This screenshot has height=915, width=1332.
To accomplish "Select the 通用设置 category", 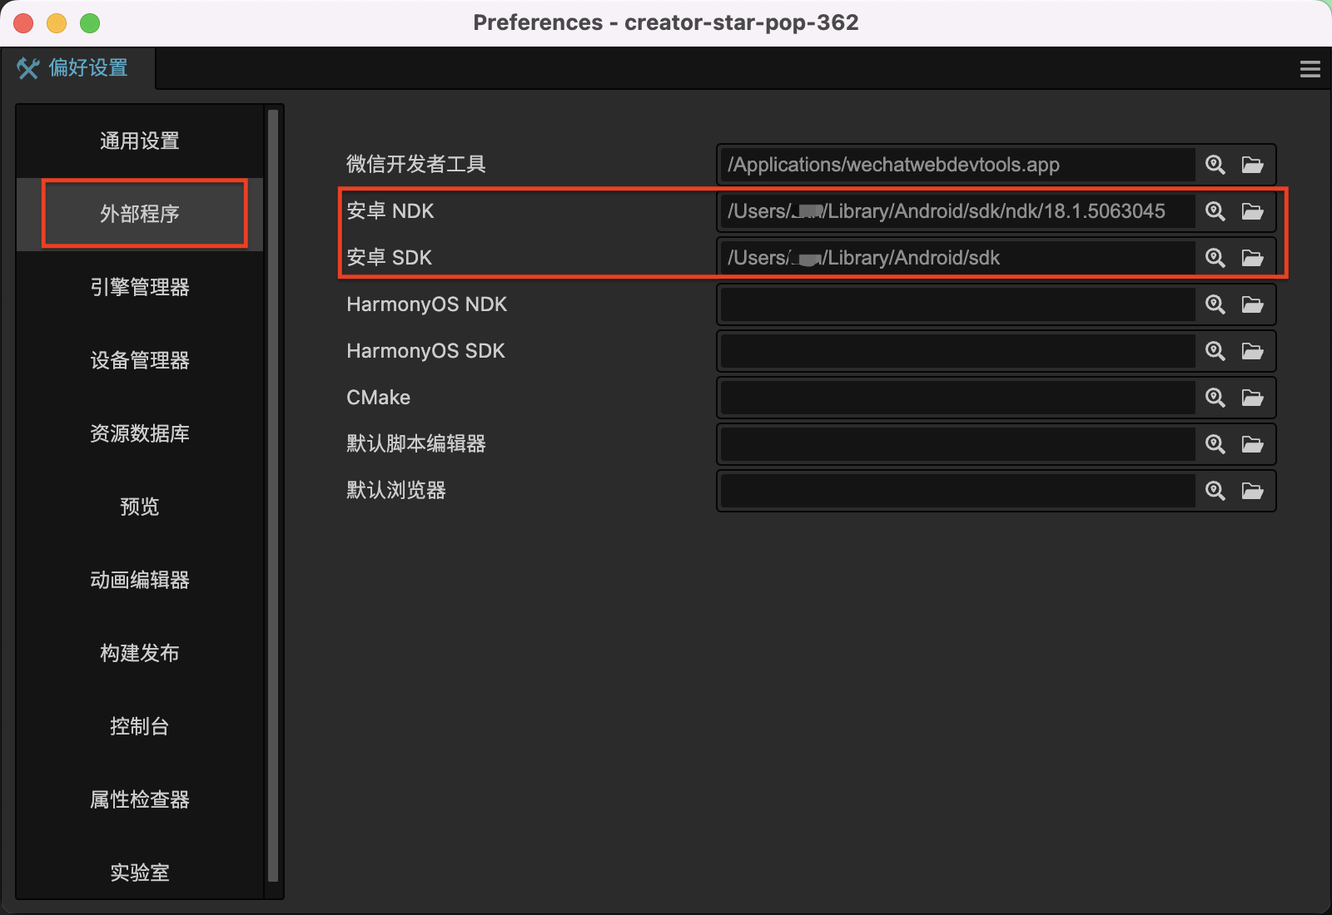I will pos(139,141).
